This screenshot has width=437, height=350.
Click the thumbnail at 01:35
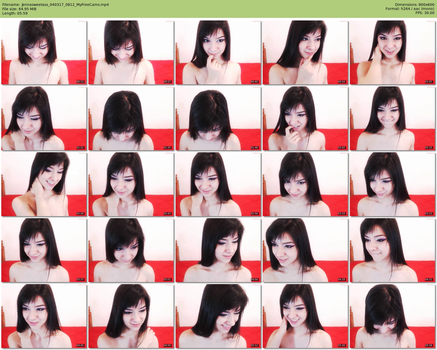131,118
